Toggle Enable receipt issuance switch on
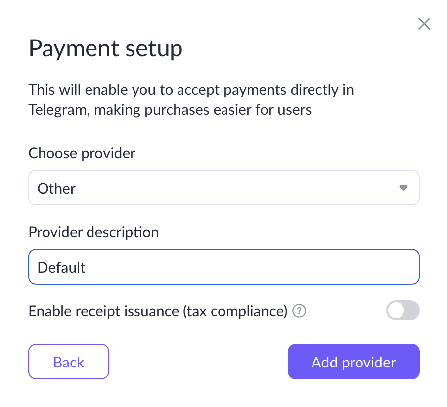 pyautogui.click(x=402, y=310)
